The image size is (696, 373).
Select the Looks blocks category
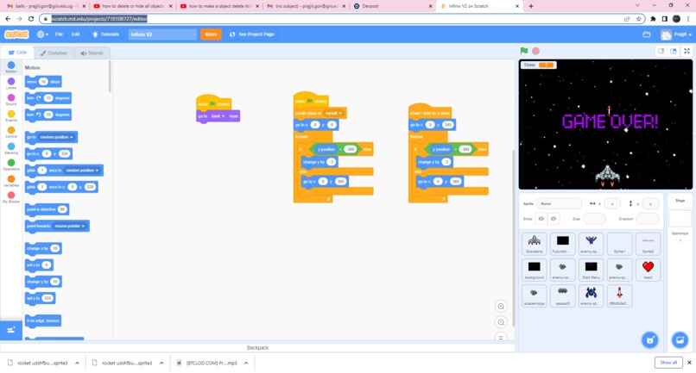pyautogui.click(x=11, y=84)
